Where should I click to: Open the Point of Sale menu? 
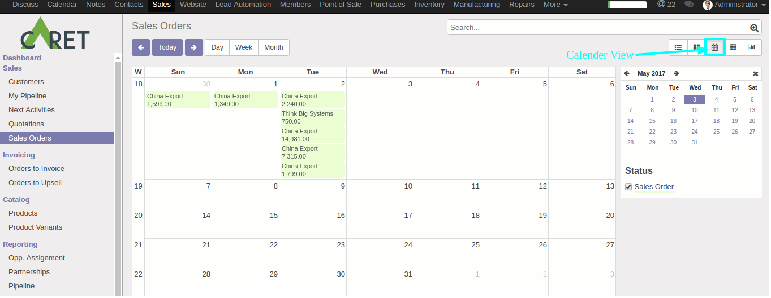coord(341,5)
